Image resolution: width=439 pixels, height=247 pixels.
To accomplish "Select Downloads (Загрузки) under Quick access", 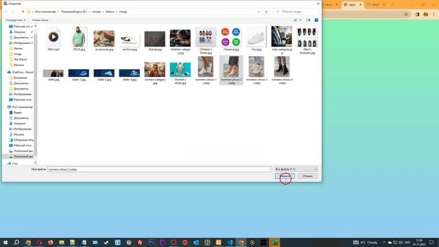I will [20, 32].
